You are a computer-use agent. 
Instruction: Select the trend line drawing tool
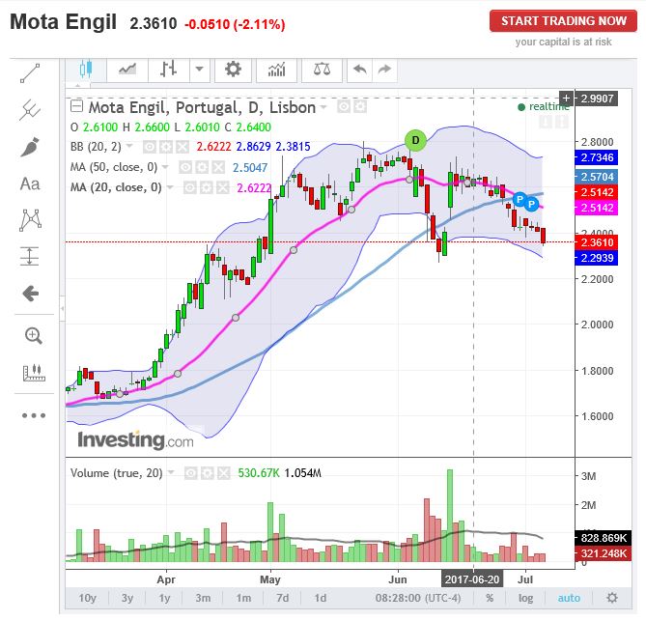tap(30, 73)
